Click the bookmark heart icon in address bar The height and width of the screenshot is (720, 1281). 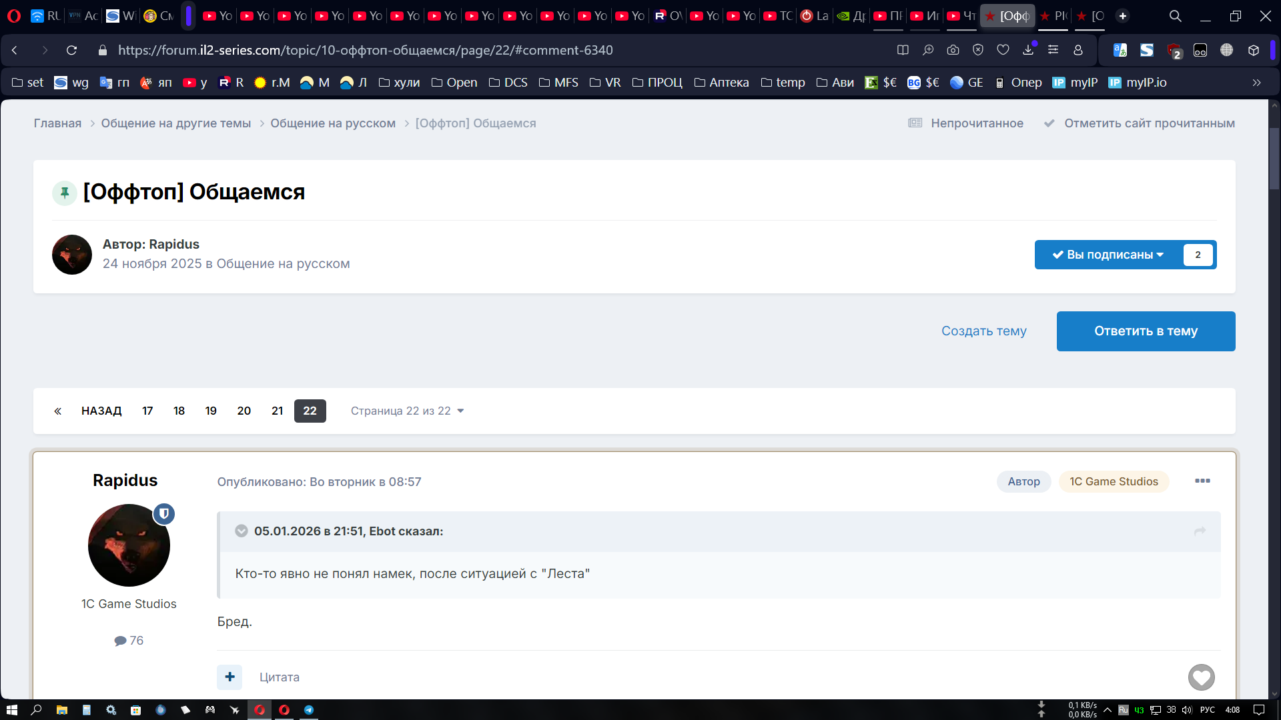(1003, 50)
